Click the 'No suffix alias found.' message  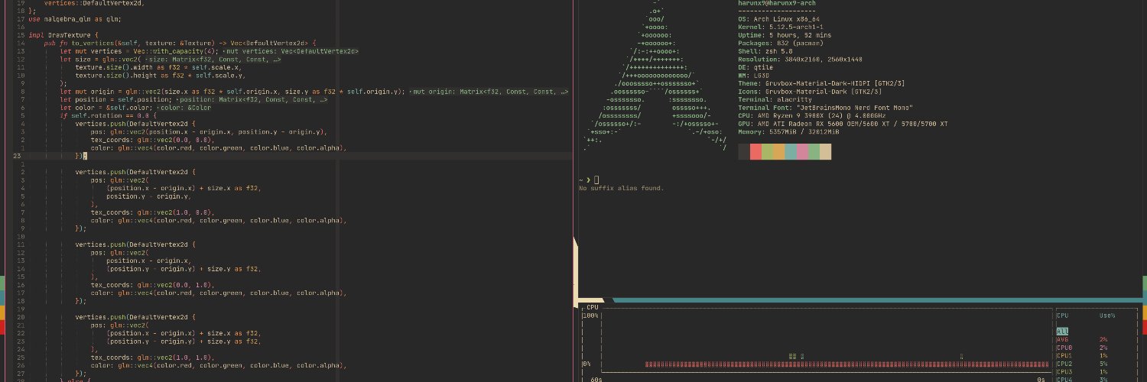pos(622,188)
